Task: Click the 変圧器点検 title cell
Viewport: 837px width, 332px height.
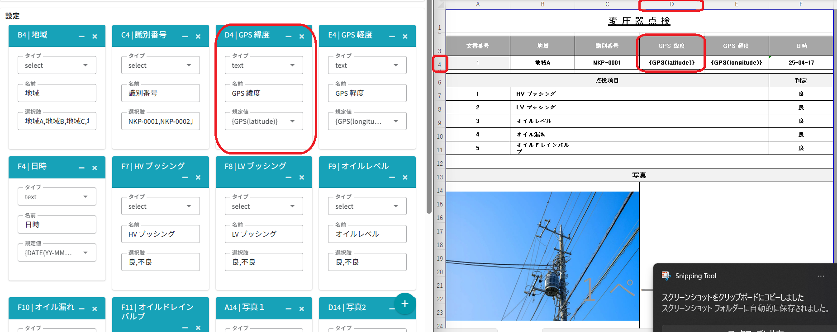Action: coord(639,21)
